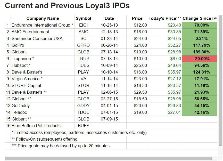
Task: Click the IPO price '$19.00' cell
Action: pyautogui.click(x=137, y=112)
